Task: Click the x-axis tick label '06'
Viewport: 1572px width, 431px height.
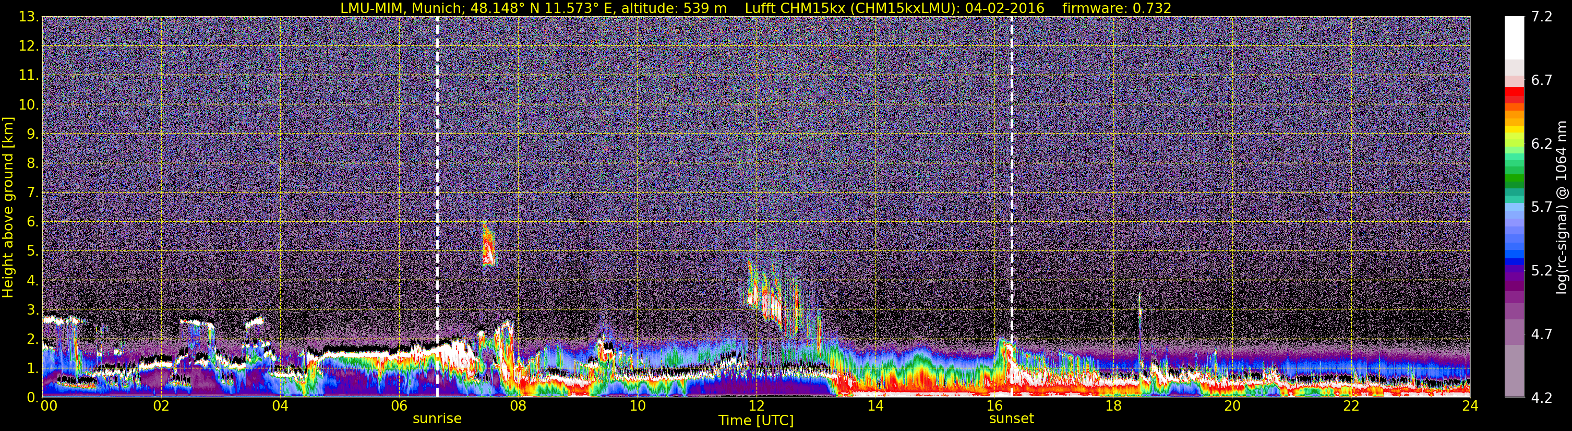Action: point(399,406)
